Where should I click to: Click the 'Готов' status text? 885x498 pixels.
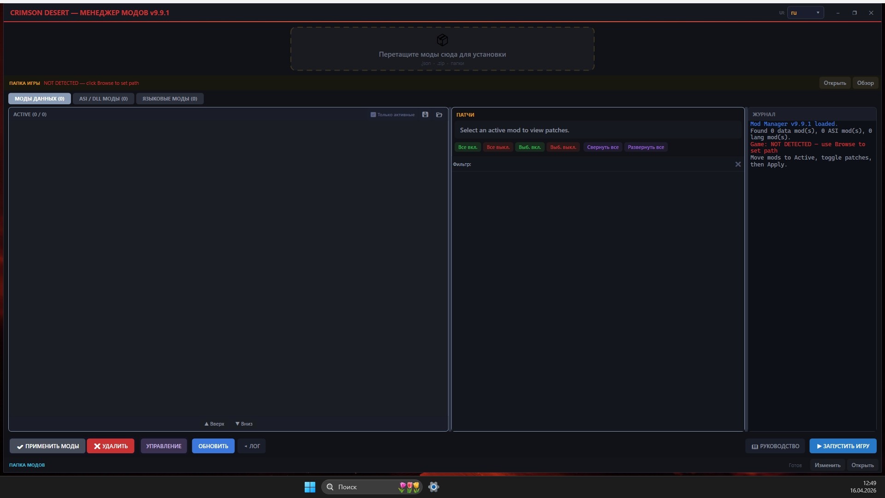pos(795,465)
